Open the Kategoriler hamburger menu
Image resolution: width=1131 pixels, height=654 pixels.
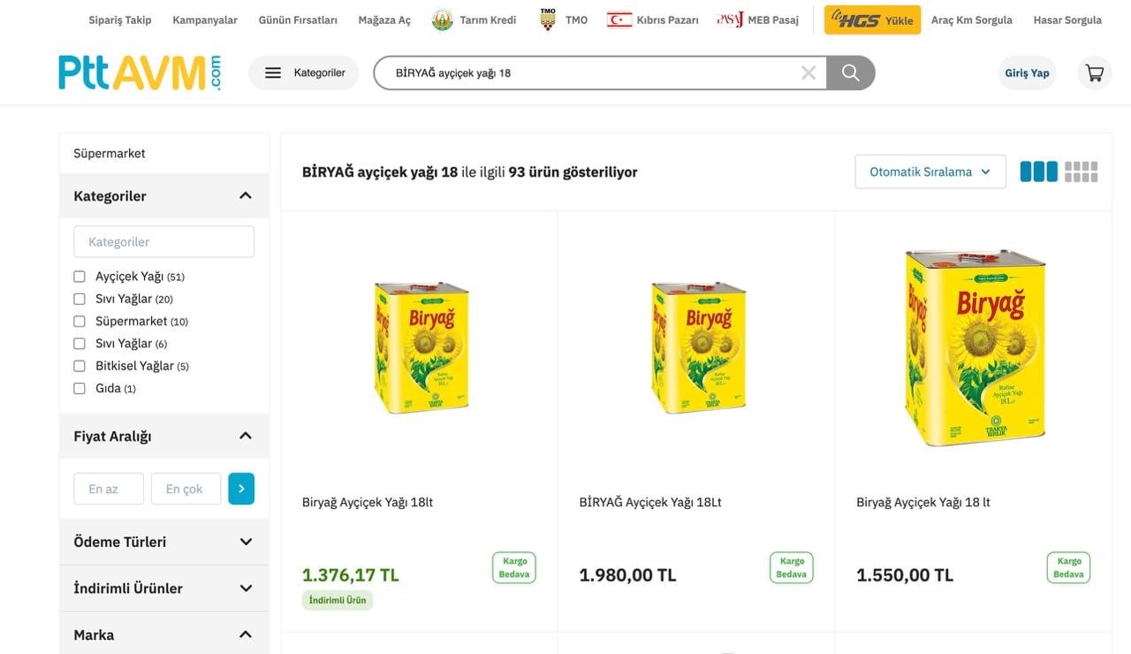pyautogui.click(x=304, y=72)
